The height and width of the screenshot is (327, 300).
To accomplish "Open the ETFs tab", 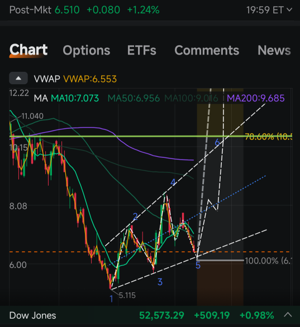I will [142, 50].
